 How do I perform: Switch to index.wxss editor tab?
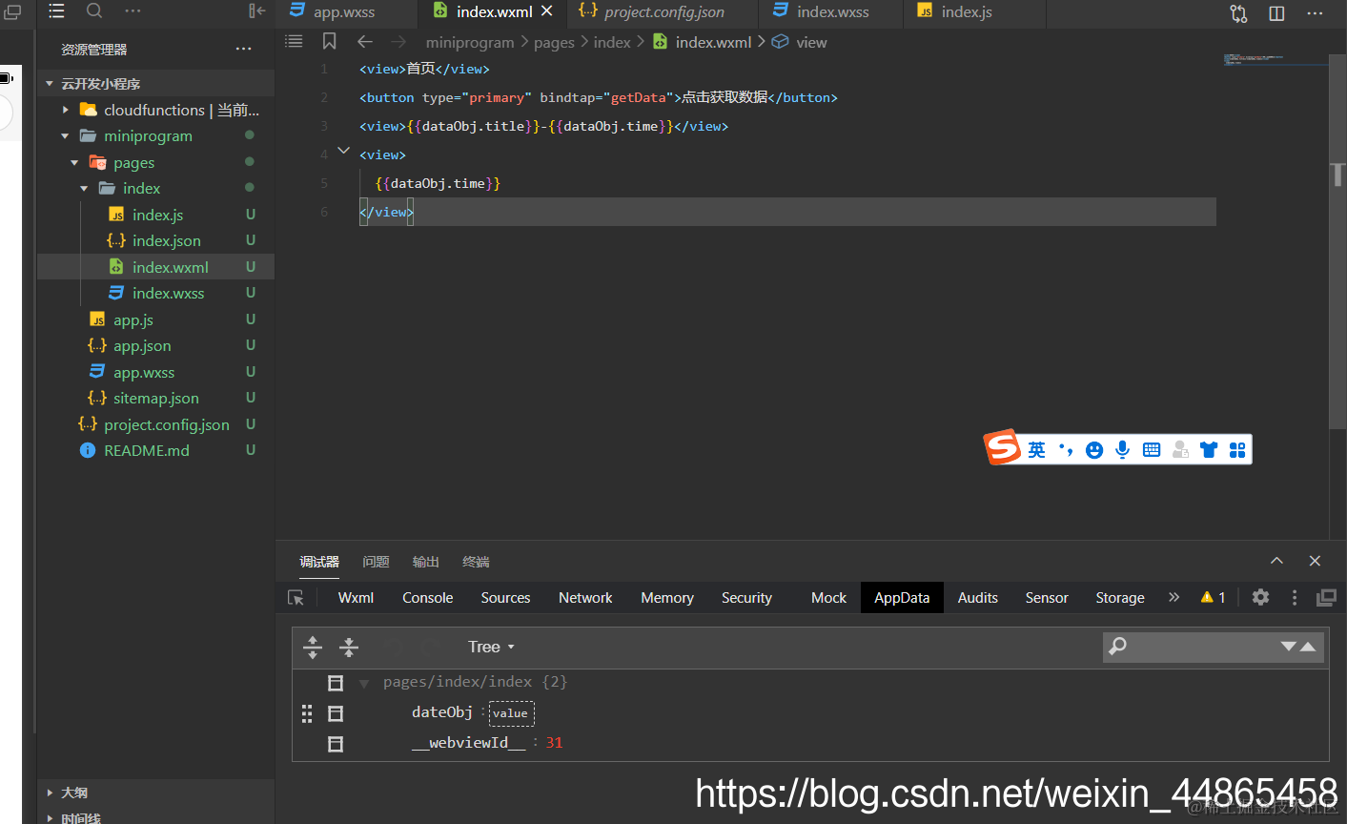click(832, 12)
